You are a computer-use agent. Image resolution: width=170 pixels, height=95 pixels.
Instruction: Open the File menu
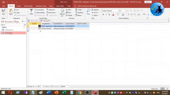[x=3, y=6]
